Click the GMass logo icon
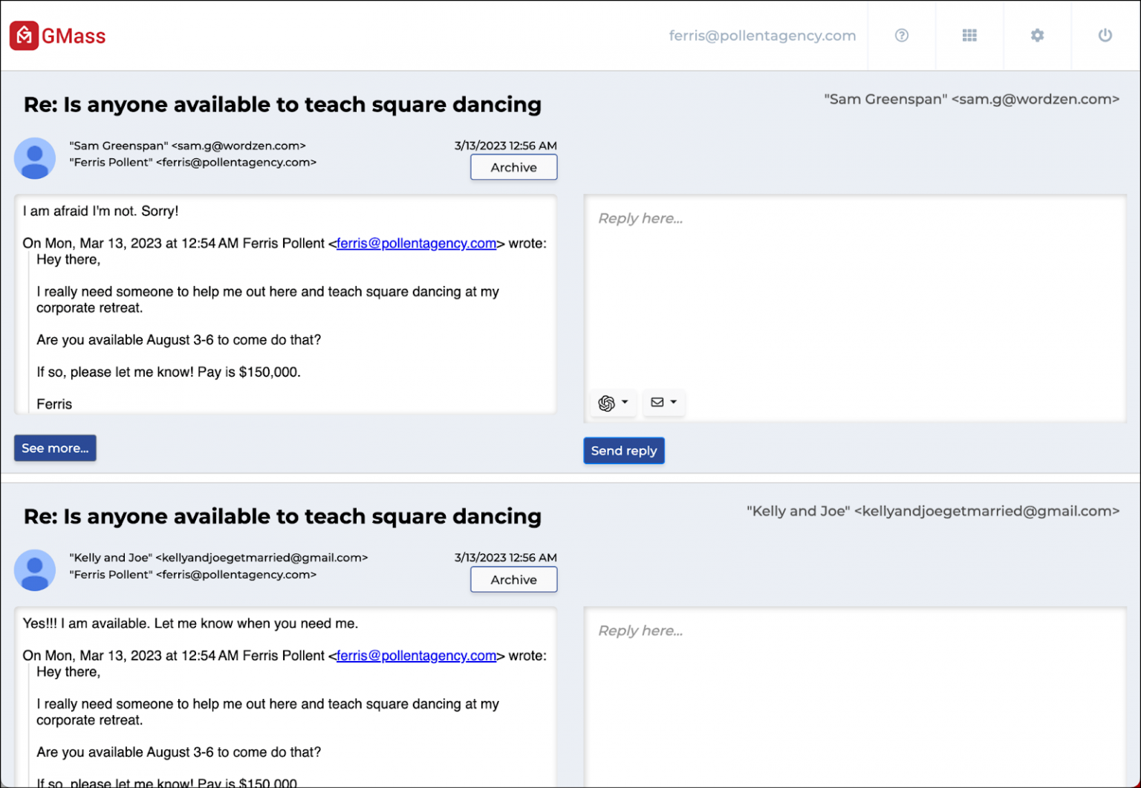The height and width of the screenshot is (788, 1141). pos(24,35)
